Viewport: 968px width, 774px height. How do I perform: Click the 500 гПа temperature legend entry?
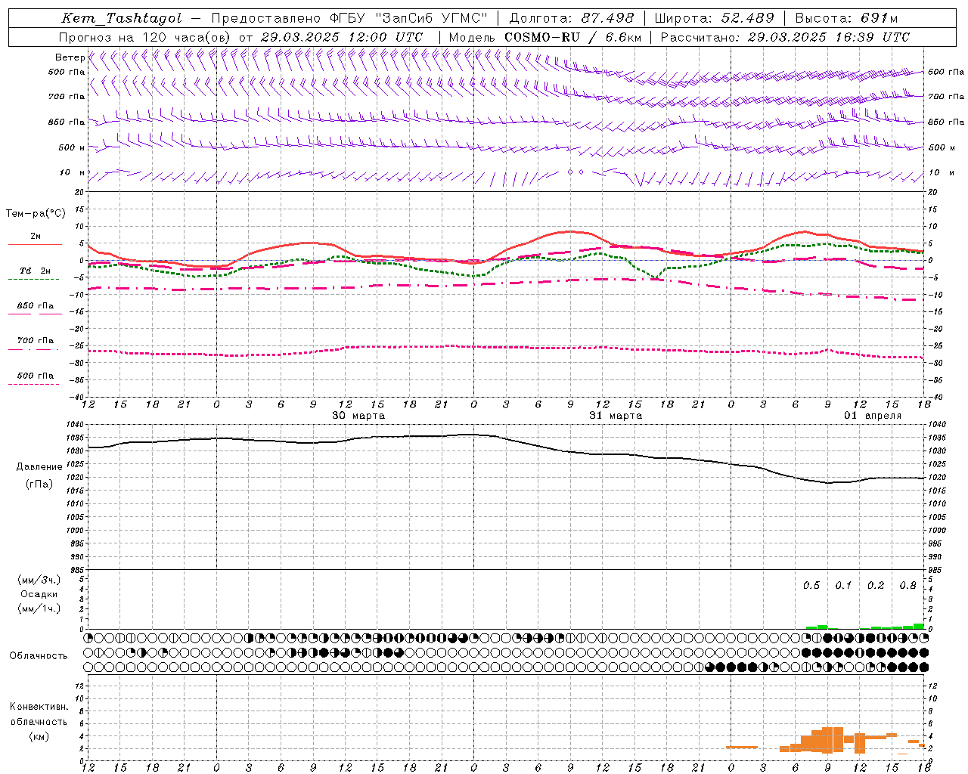36,376
